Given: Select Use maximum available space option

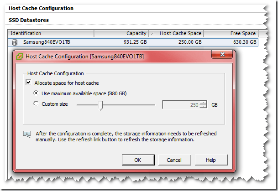Looking at the screenshot, I should click(37, 93).
